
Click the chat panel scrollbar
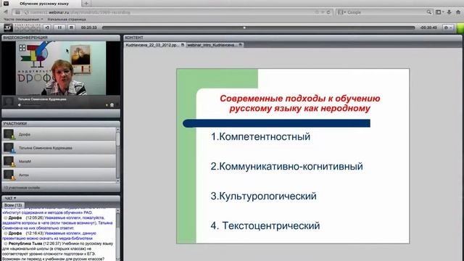[117, 235]
